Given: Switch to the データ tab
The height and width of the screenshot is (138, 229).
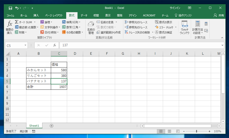Looking at the screenshot, I should tap(84, 16).
